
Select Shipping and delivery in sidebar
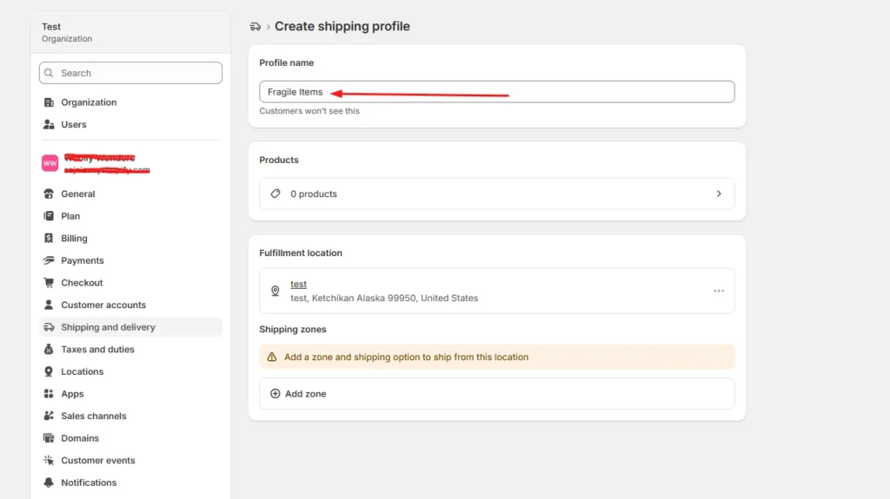click(x=130, y=327)
